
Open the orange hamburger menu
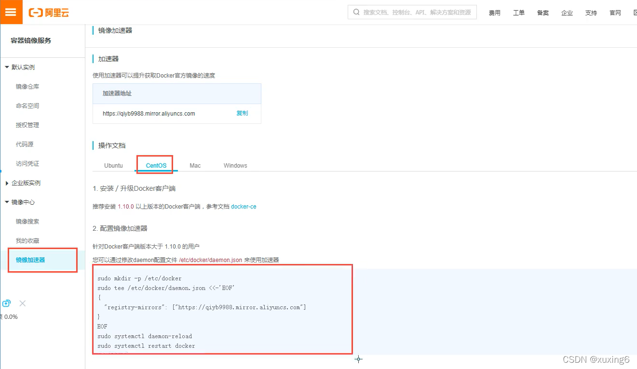(x=11, y=12)
